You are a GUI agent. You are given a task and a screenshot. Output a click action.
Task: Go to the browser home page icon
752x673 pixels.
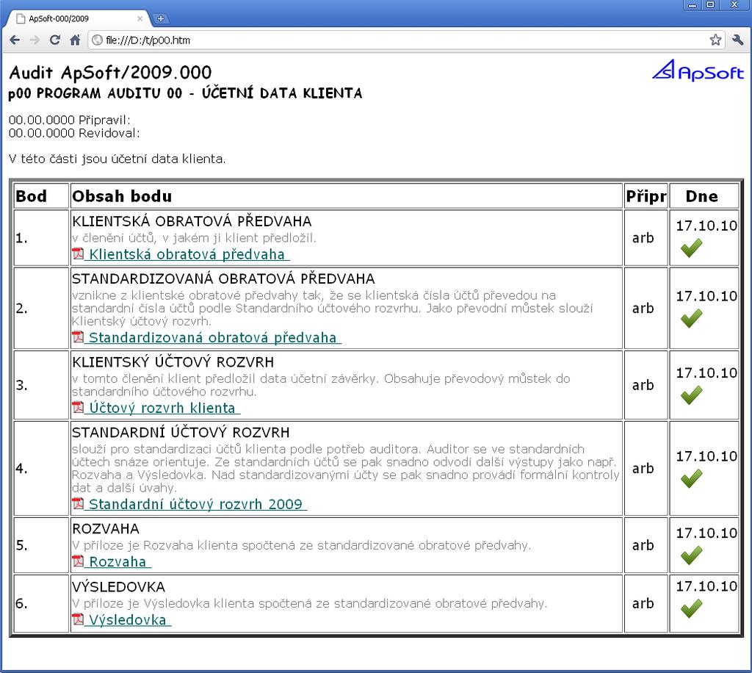coord(75,40)
